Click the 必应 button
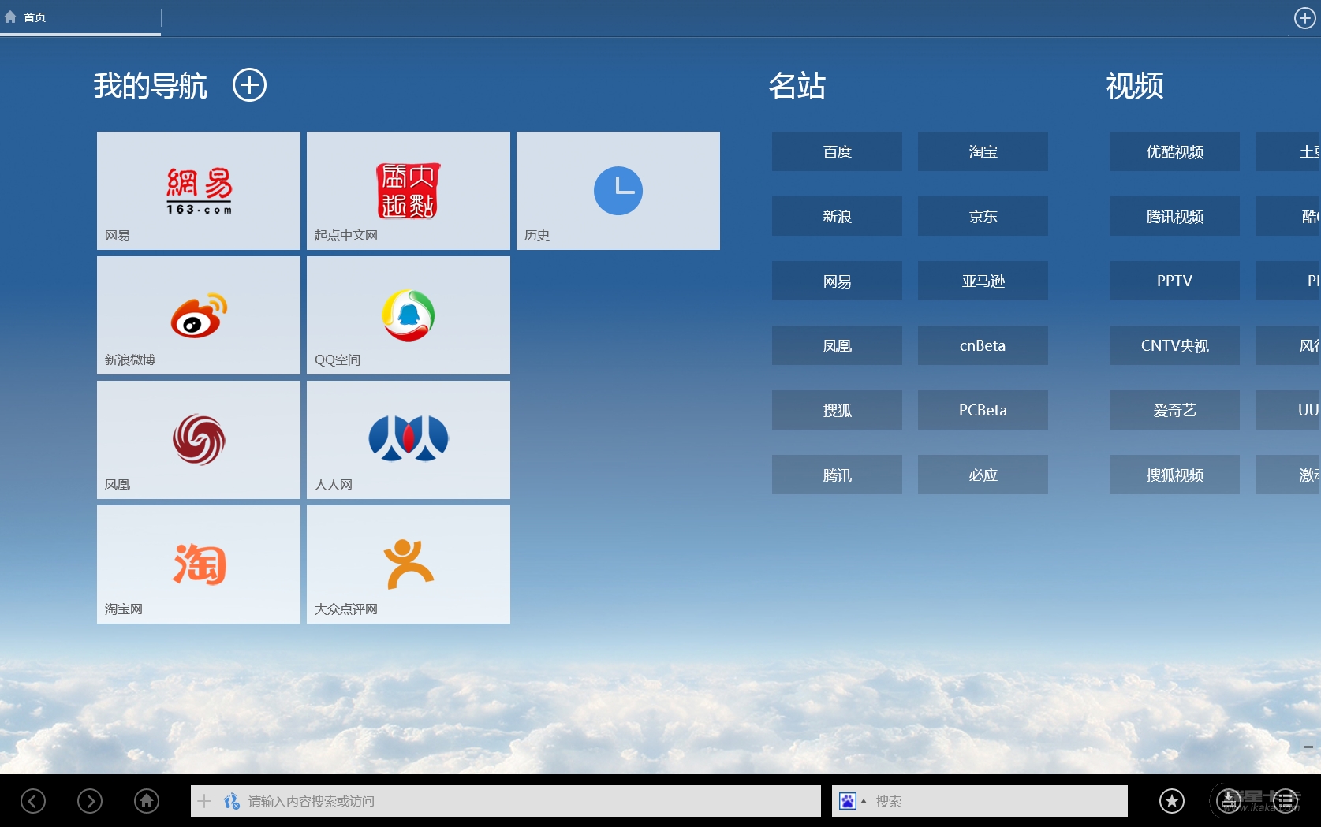This screenshot has height=827, width=1321. pyautogui.click(x=983, y=475)
